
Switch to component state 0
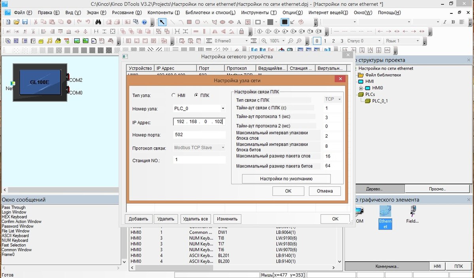click(x=317, y=41)
